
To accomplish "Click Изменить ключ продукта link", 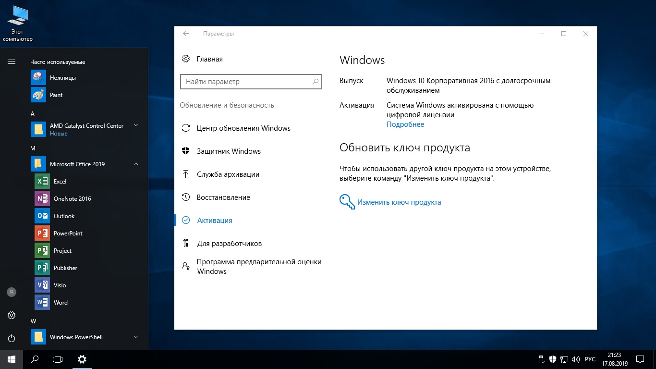I will [x=399, y=202].
